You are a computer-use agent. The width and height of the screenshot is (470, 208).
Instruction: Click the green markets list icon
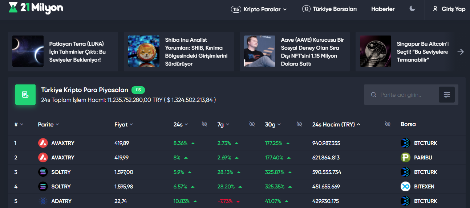25,95
